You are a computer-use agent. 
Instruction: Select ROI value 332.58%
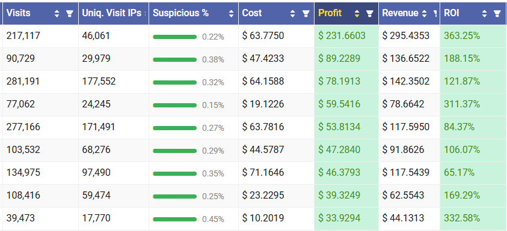coord(462,218)
